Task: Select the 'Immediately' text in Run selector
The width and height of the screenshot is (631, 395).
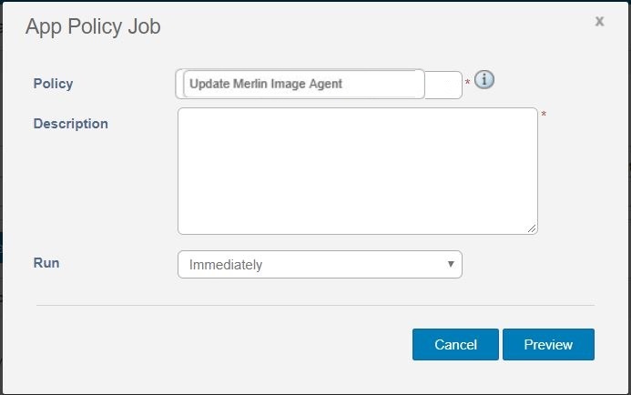Action: [x=226, y=265]
